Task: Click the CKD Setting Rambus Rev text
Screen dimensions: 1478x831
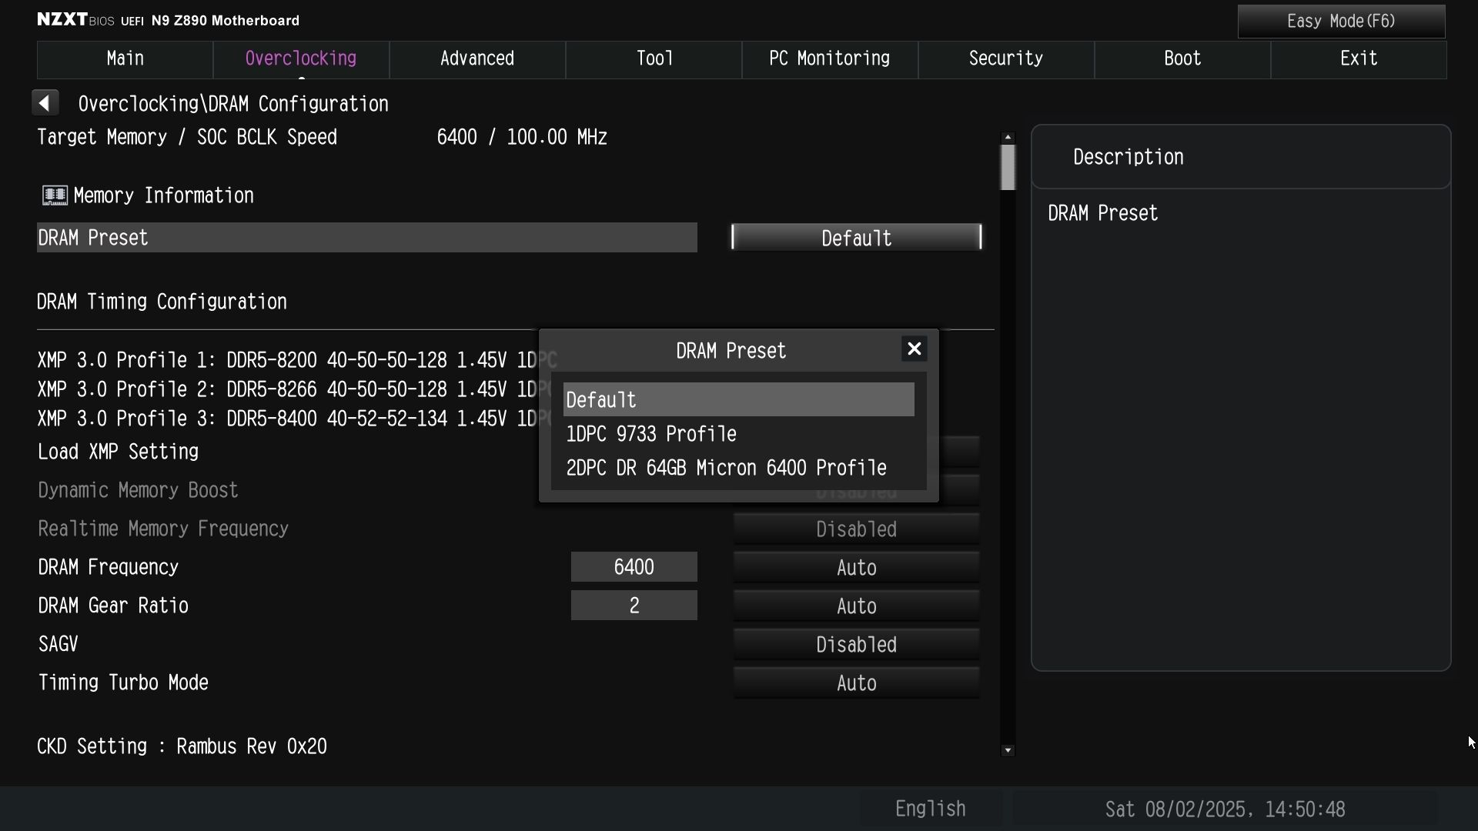Action: (x=182, y=746)
